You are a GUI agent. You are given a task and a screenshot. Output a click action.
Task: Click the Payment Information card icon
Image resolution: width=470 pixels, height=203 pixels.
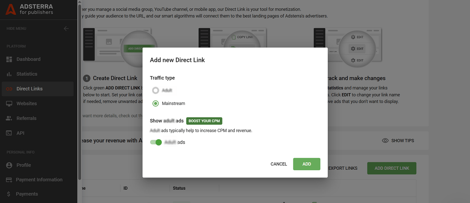(x=9, y=180)
